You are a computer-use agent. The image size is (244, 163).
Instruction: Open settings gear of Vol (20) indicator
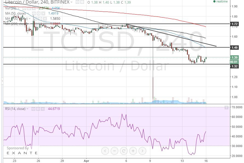[x=29, y=8]
